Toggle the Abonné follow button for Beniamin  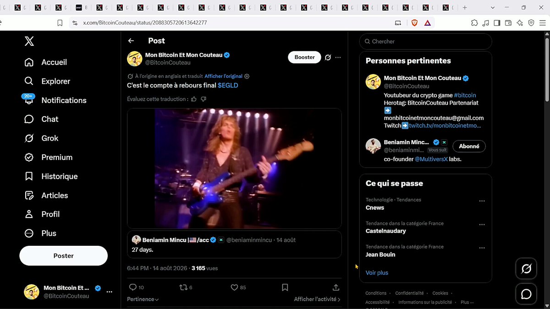(x=469, y=146)
